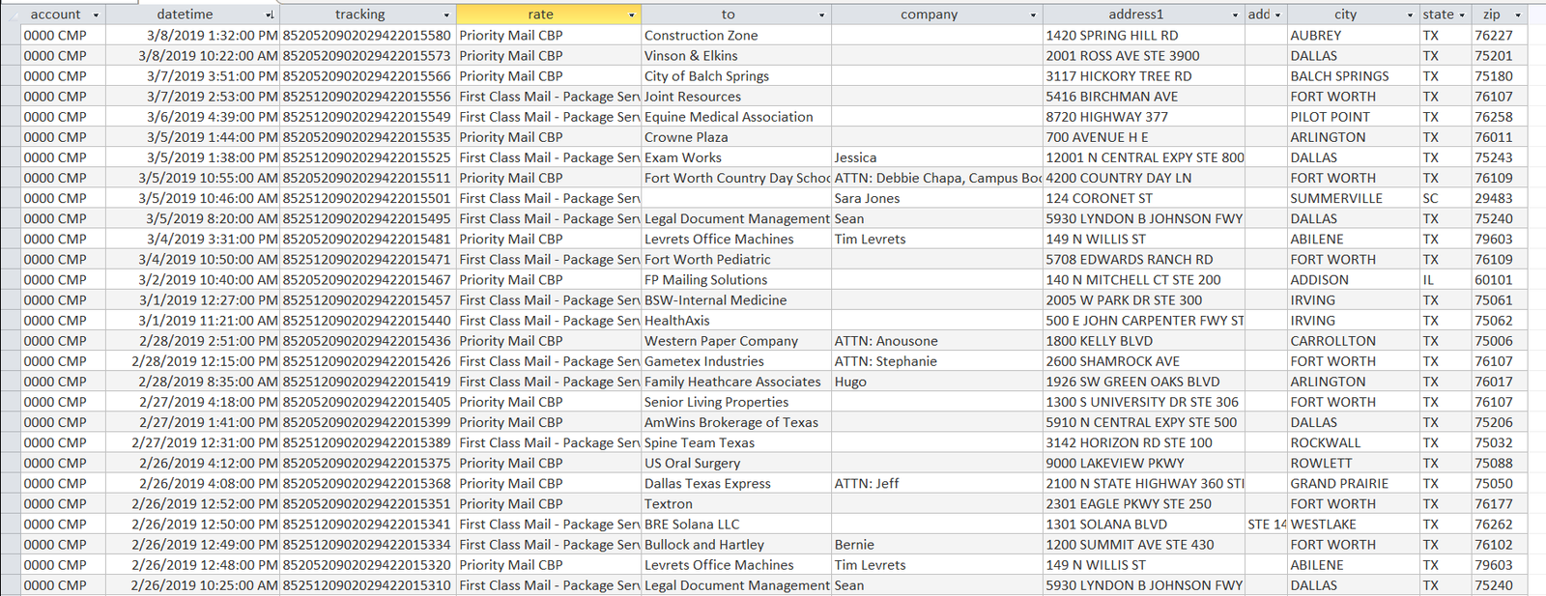Click the zip cell showing 60101

click(x=1493, y=280)
